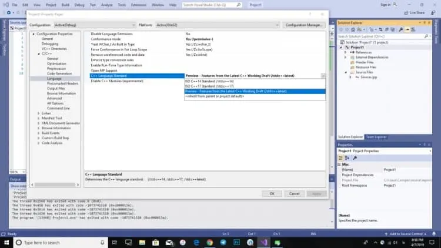Screen dimensions: 441x248
Task: Select the Solution Explorer bottom tab
Action: pos(350,137)
